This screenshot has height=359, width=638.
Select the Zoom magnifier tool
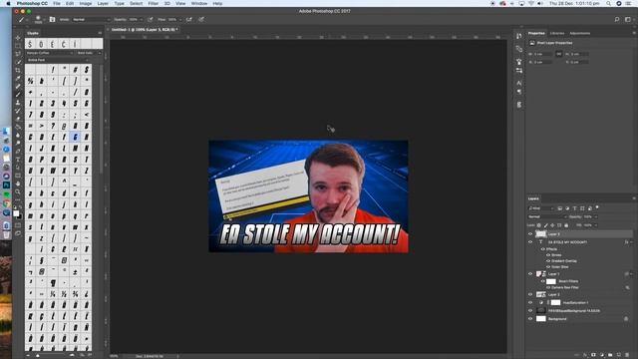point(18,192)
